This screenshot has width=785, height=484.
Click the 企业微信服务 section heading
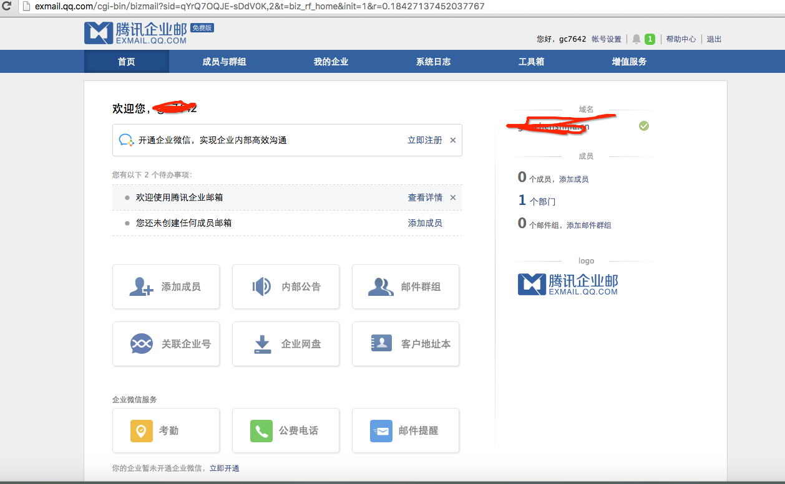(x=134, y=400)
